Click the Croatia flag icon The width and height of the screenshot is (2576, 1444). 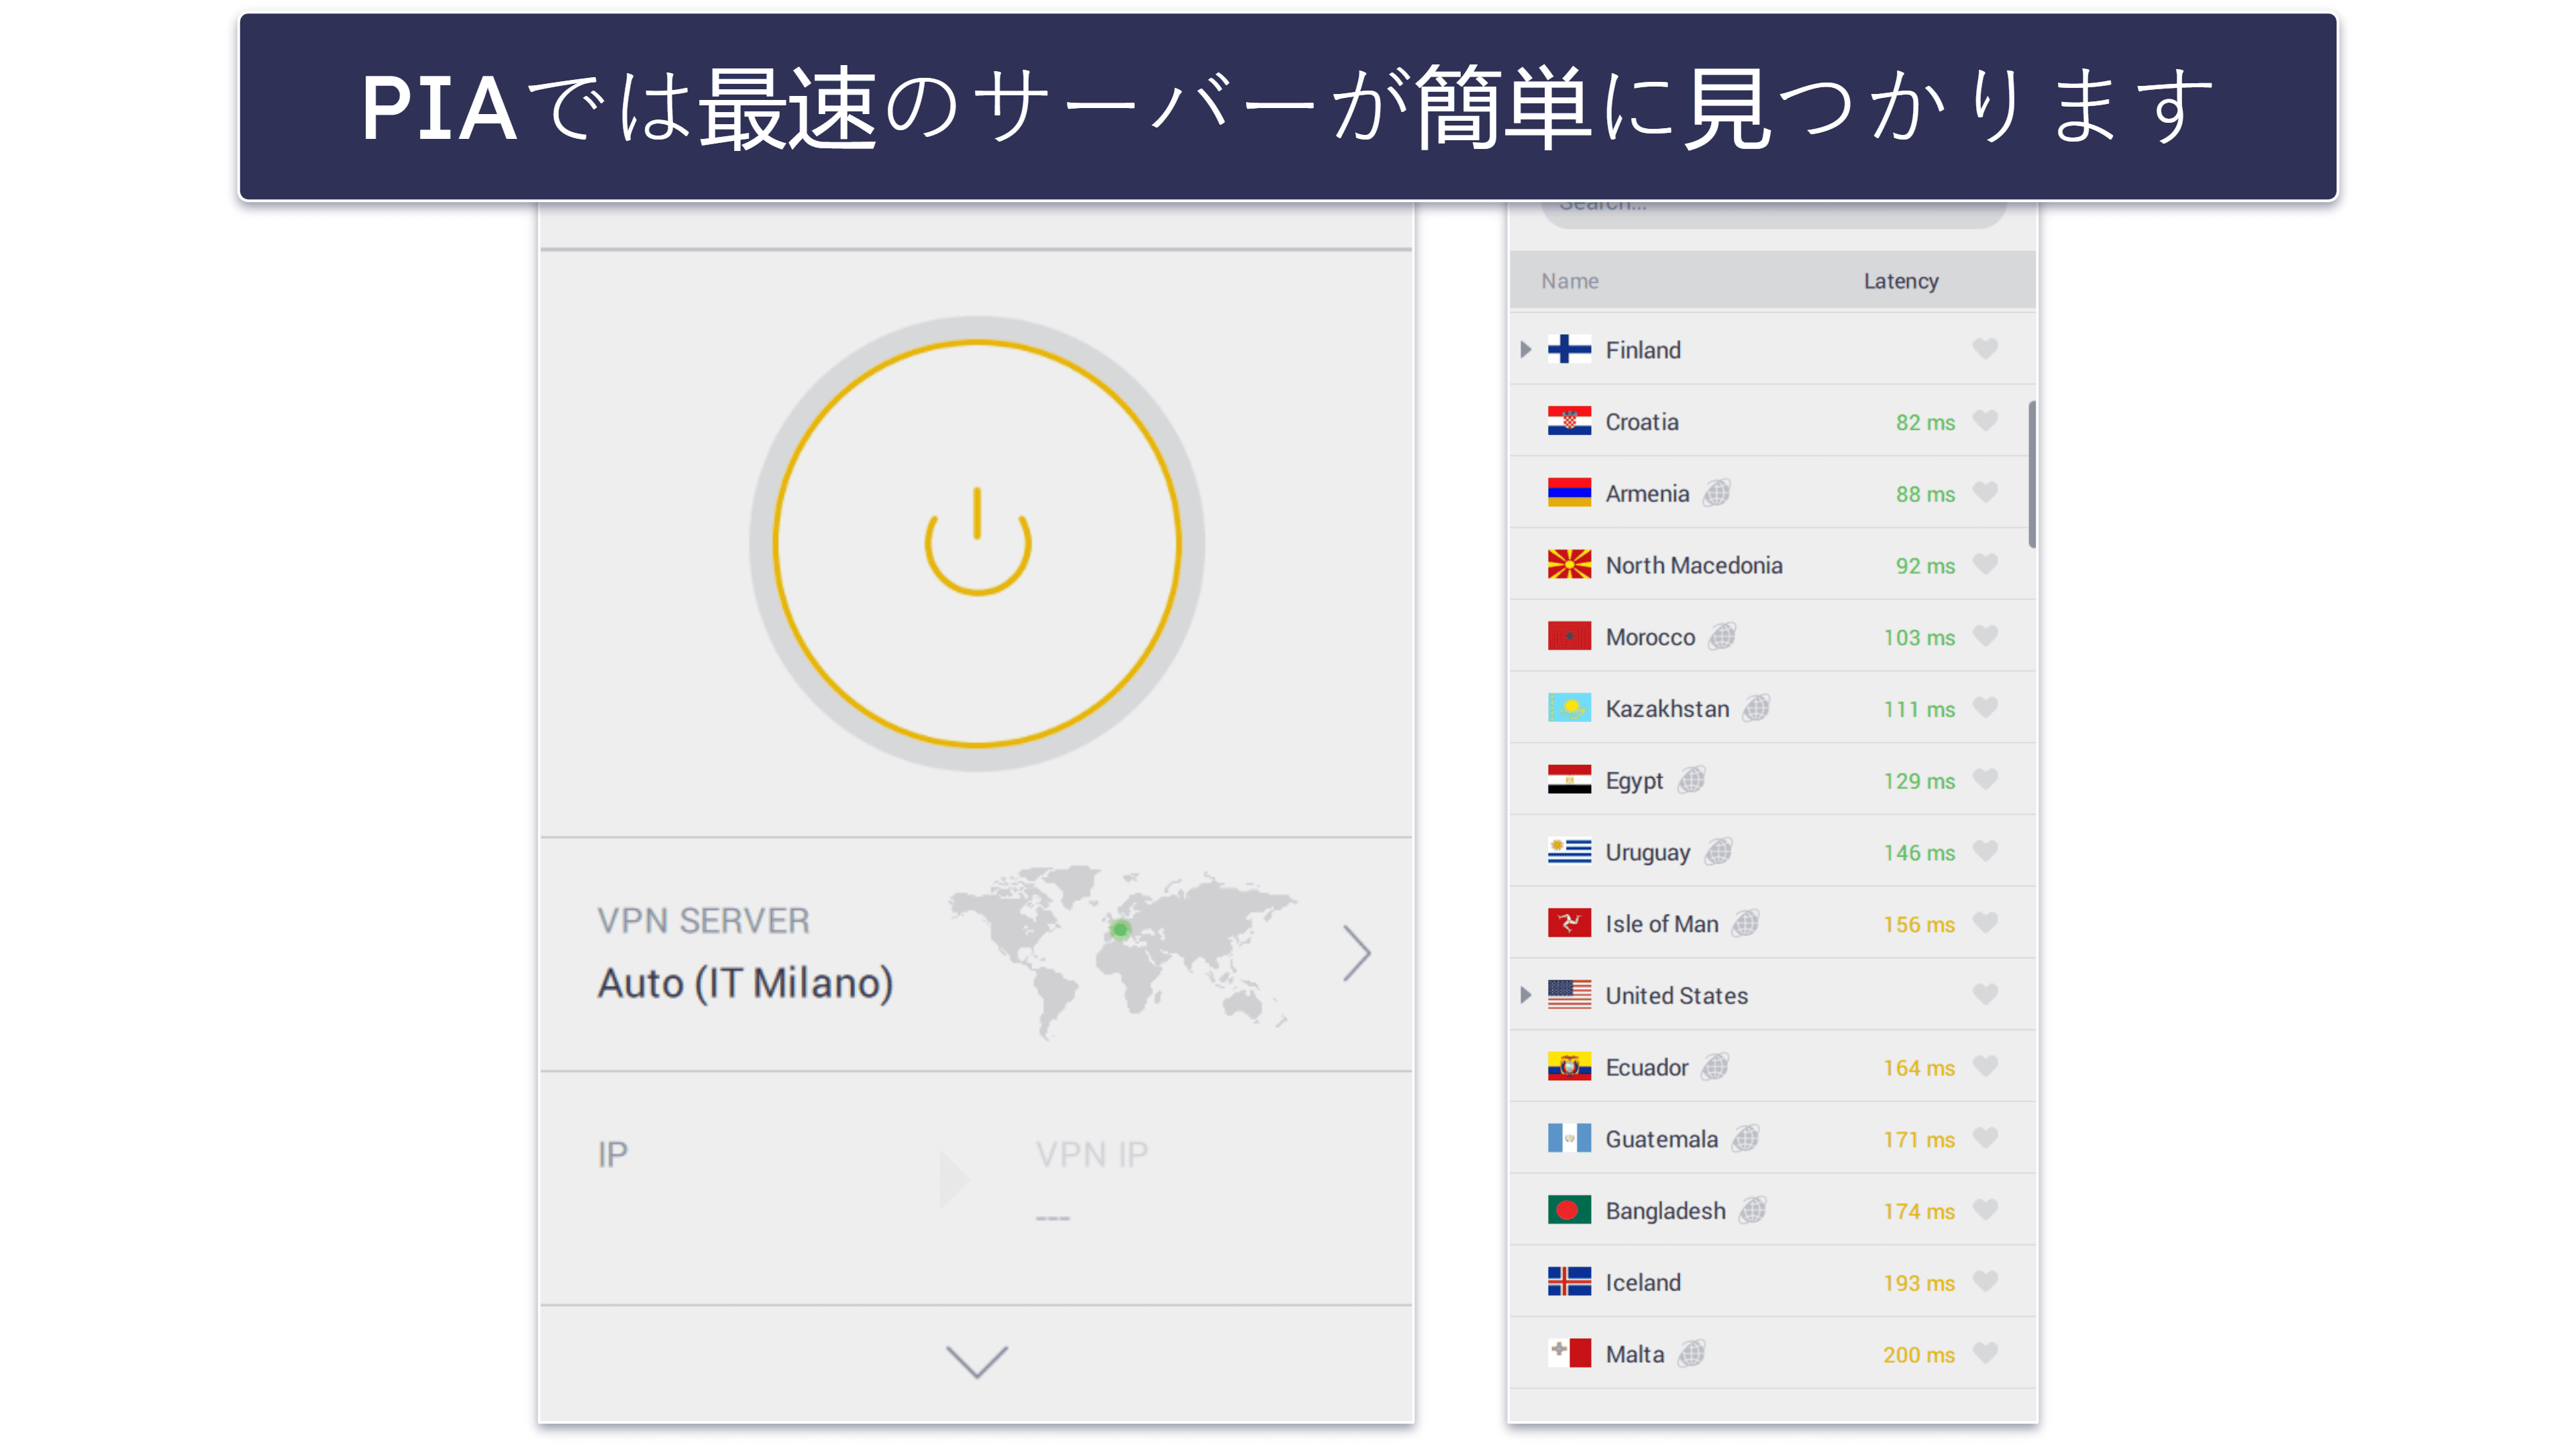[x=1569, y=421]
